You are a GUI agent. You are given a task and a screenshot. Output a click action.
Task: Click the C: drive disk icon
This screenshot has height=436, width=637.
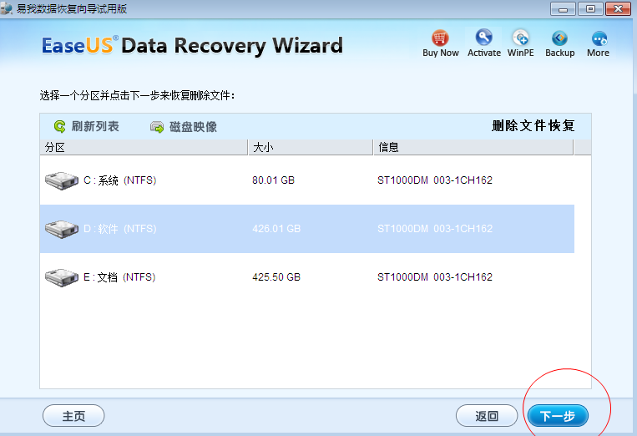tap(61, 180)
